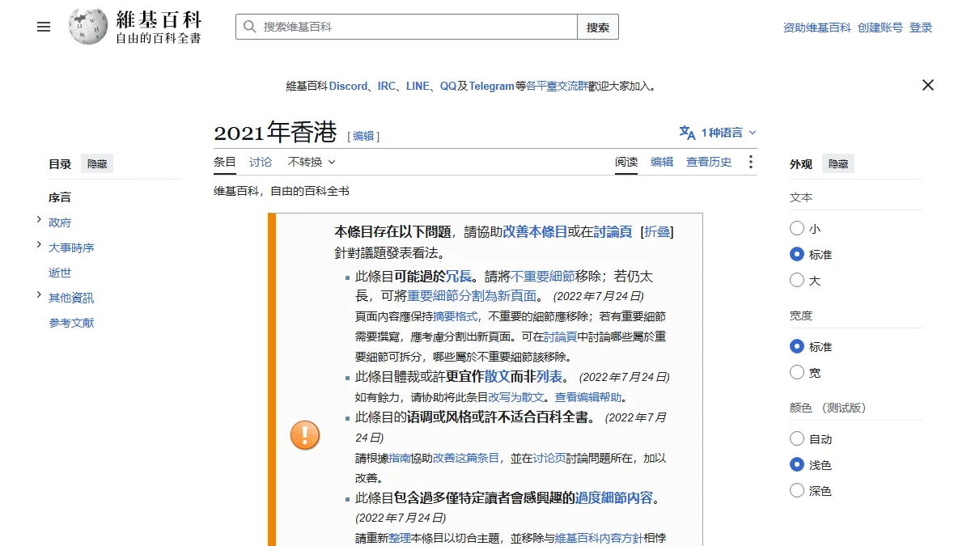The width and height of the screenshot is (971, 546).
Task: Expand the 其他資訊 contents section
Action: point(39,295)
